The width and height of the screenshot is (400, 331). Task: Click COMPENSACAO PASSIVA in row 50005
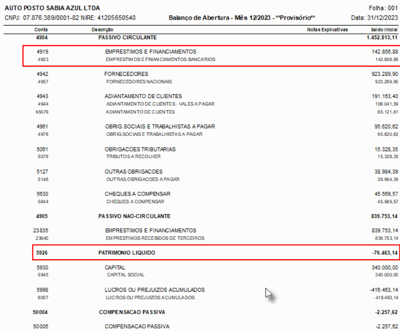(x=137, y=326)
